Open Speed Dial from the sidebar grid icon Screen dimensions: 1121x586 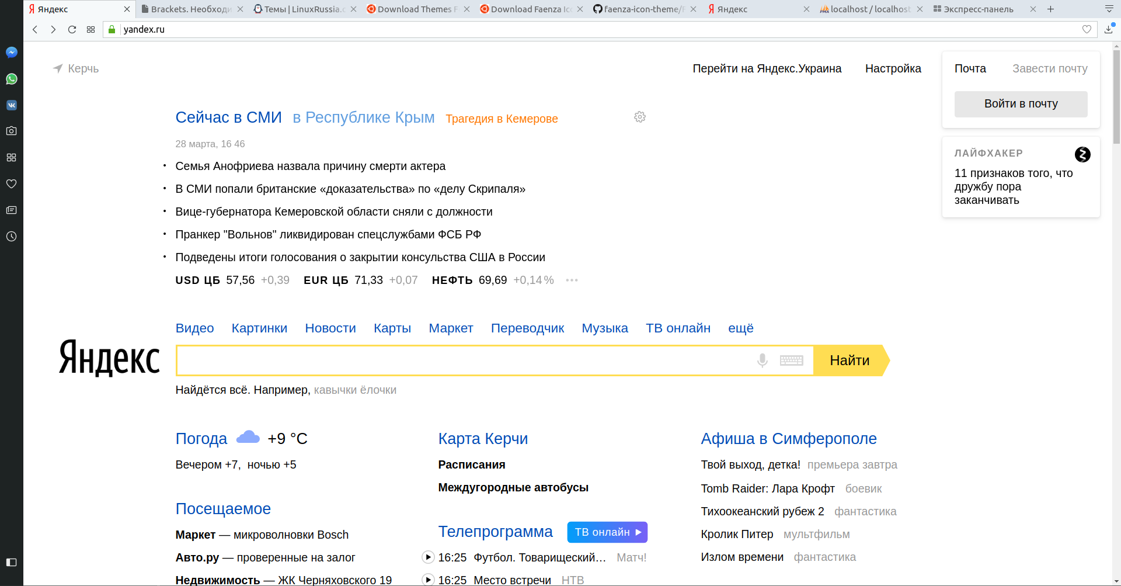(x=11, y=157)
